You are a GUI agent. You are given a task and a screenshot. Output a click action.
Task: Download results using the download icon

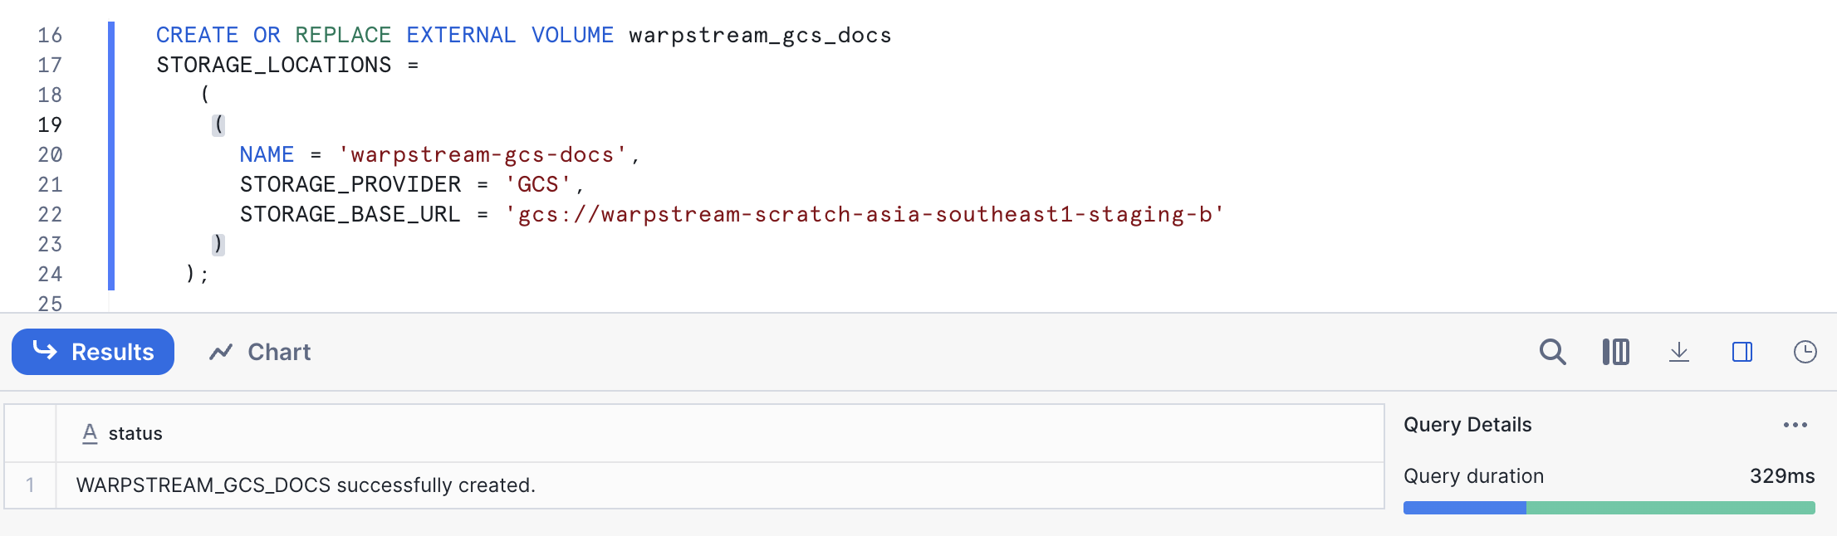[x=1678, y=352]
